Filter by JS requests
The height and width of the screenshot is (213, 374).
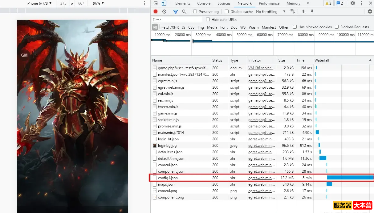coord(184,27)
